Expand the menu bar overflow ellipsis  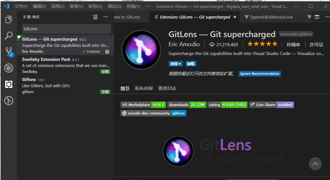tap(148, 6)
